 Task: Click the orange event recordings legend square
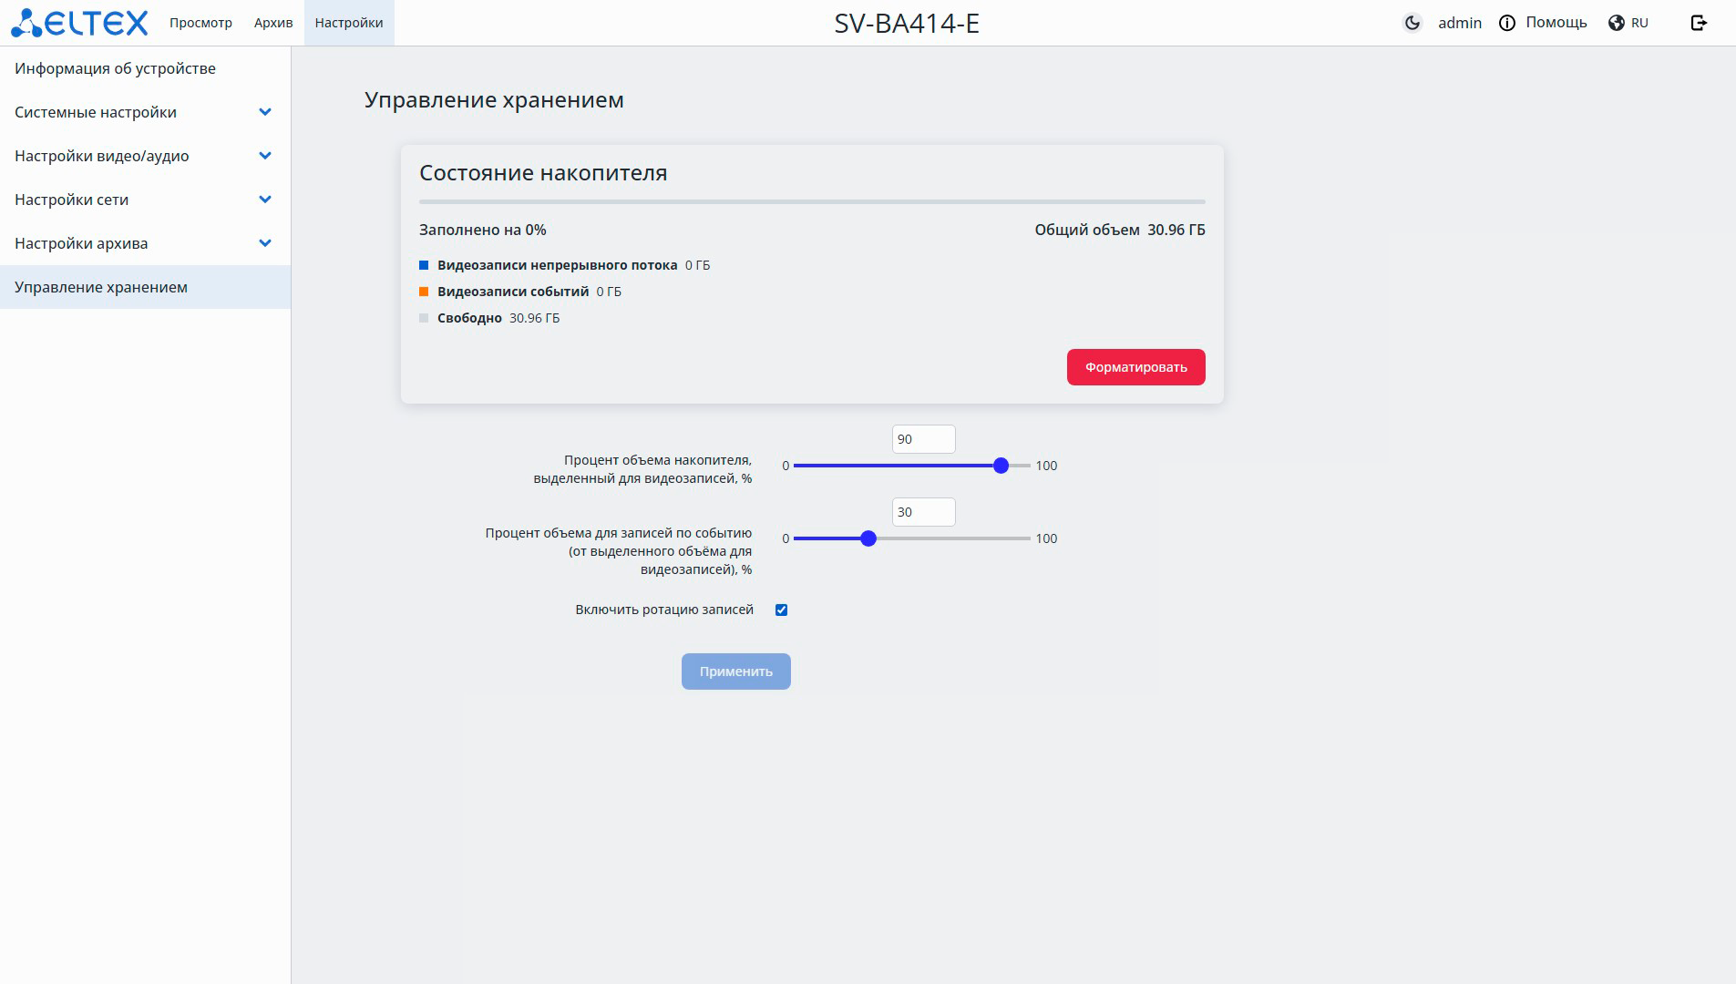point(424,292)
